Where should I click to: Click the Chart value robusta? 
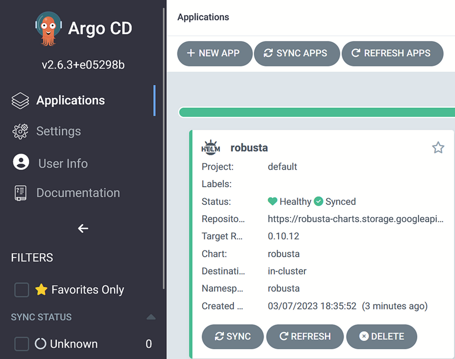pos(284,254)
